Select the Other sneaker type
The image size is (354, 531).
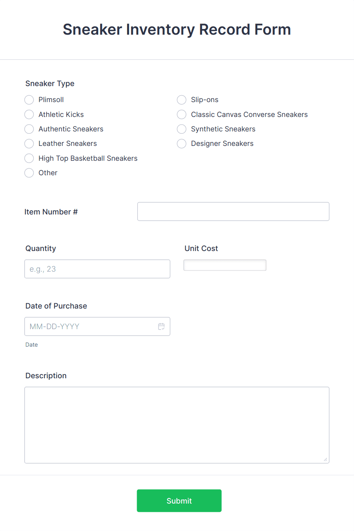coord(29,173)
